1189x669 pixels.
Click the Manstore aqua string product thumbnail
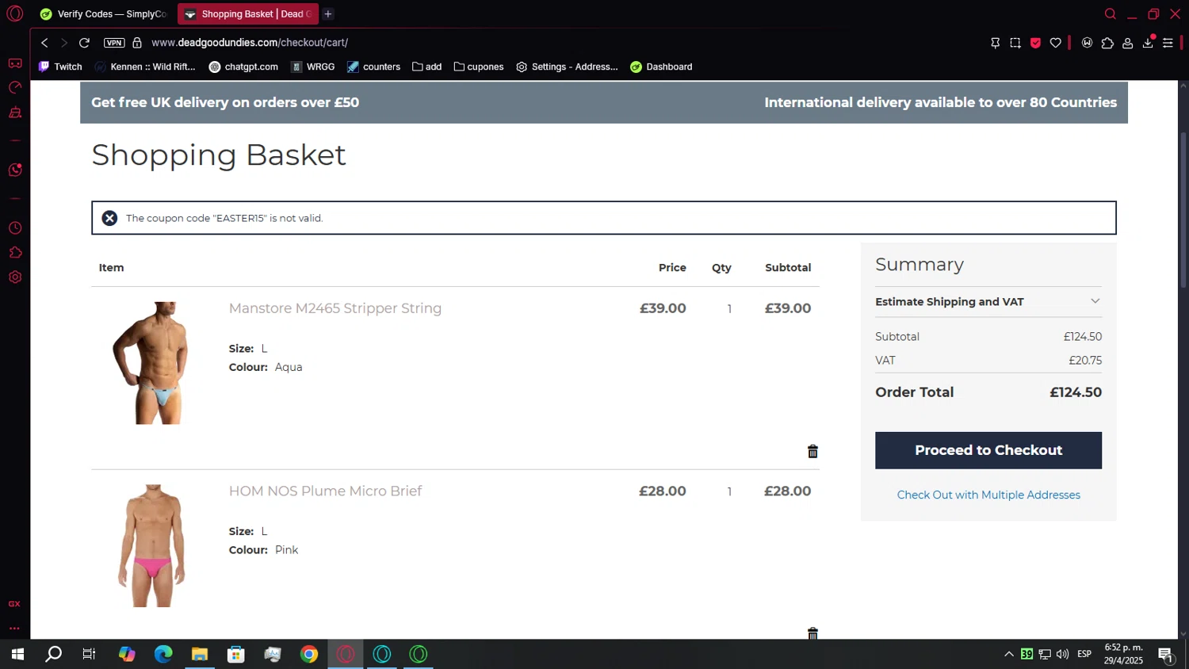(152, 363)
